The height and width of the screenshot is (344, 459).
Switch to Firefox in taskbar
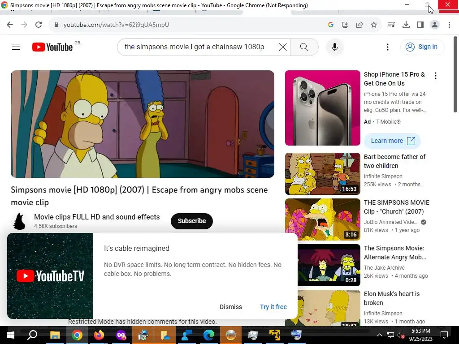point(99,335)
